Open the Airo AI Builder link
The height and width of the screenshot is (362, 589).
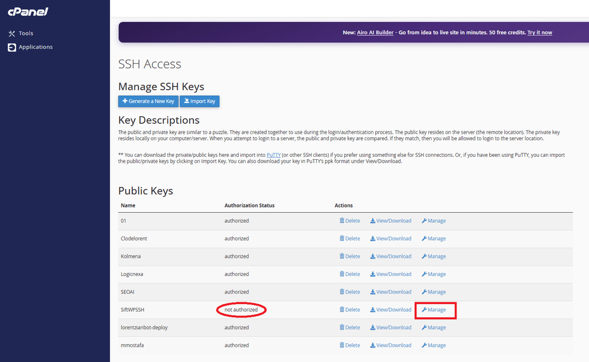click(x=375, y=32)
